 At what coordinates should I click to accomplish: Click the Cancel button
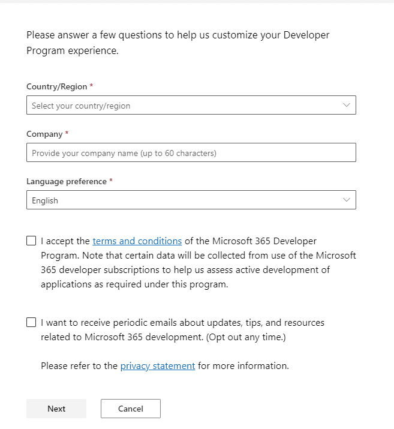pyautogui.click(x=131, y=409)
